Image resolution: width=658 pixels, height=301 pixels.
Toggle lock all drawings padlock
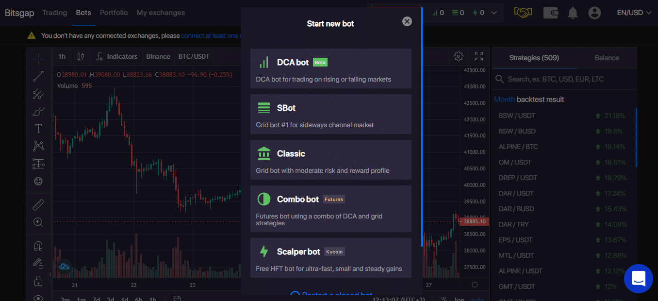click(38, 281)
